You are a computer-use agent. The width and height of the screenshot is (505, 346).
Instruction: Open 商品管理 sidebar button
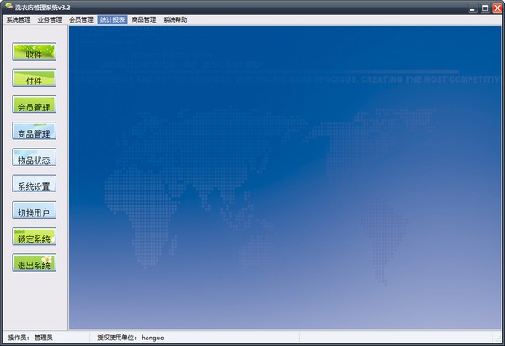34,131
